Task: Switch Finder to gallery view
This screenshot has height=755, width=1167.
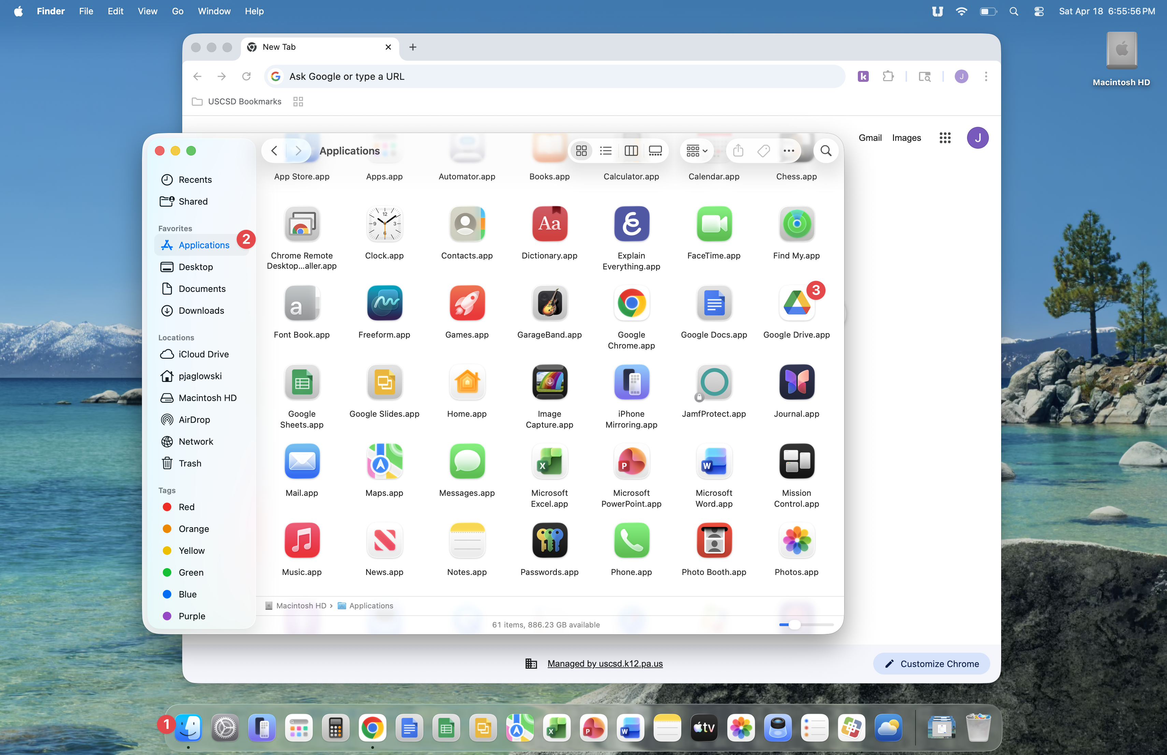Action: pos(655,151)
